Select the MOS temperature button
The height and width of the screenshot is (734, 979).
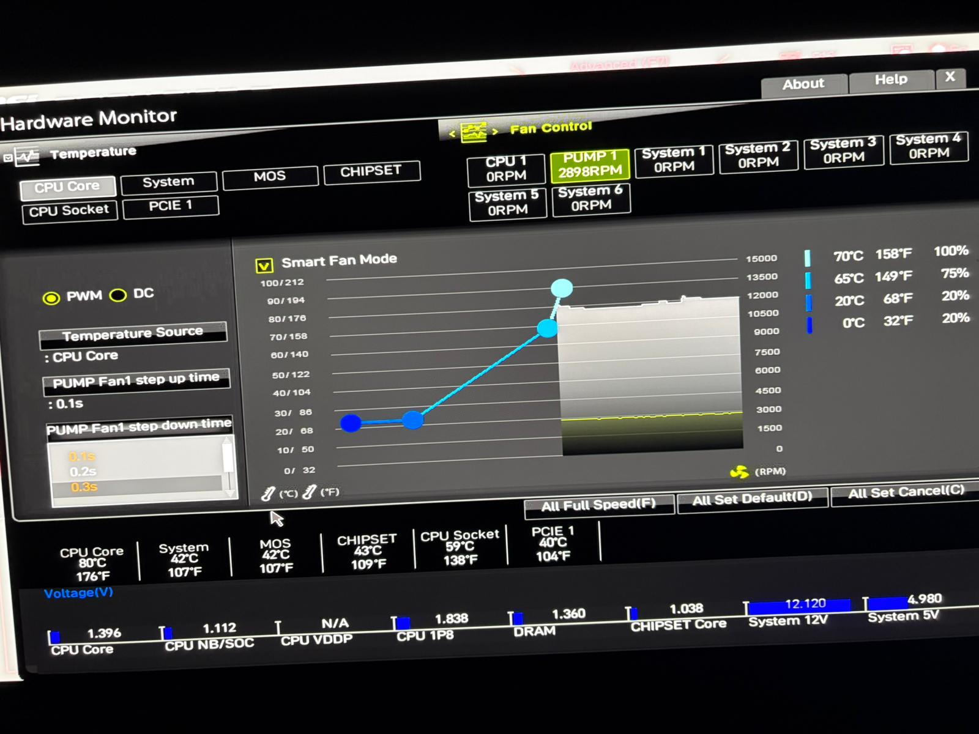tap(270, 177)
